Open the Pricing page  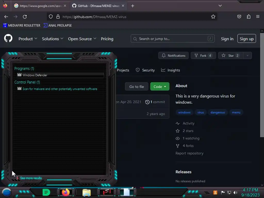107,39
